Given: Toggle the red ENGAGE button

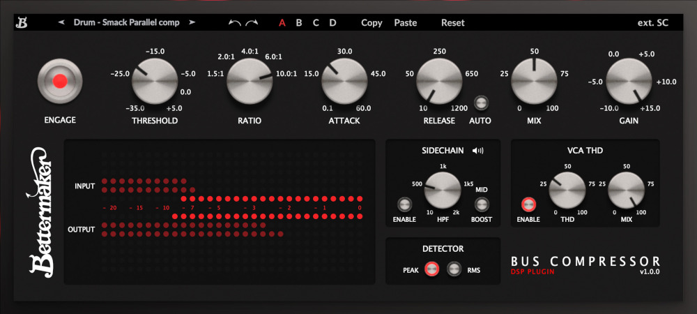Looking at the screenshot, I should pyautogui.click(x=60, y=81).
